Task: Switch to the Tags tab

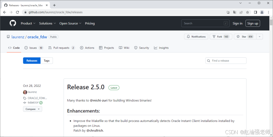Action: 47,60
